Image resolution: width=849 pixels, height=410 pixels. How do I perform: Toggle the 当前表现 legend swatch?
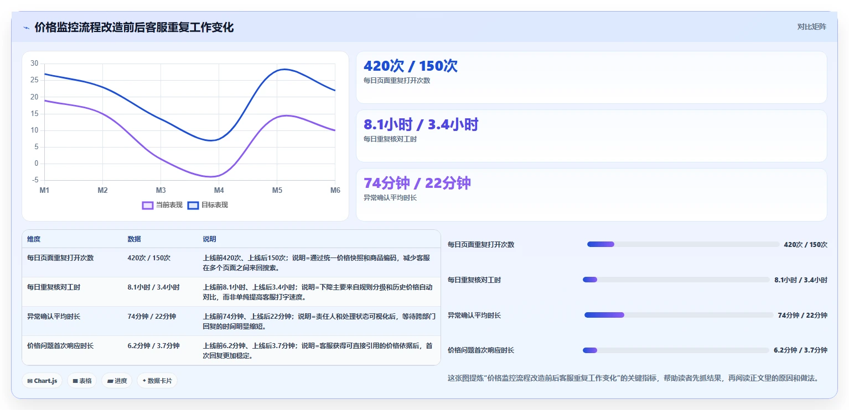click(148, 206)
